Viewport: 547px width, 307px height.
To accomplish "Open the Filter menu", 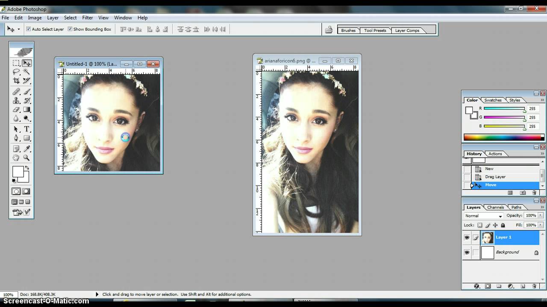I will [x=87, y=17].
